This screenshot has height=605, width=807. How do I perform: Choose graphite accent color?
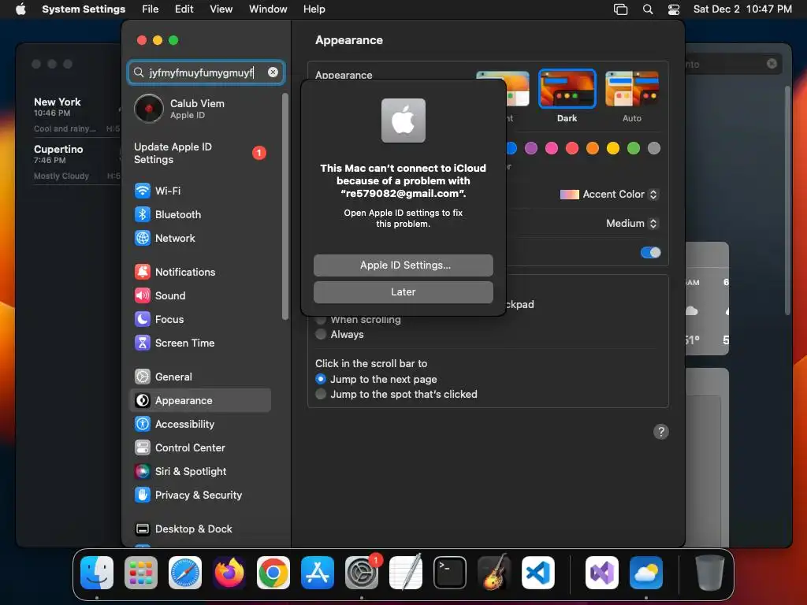654,149
